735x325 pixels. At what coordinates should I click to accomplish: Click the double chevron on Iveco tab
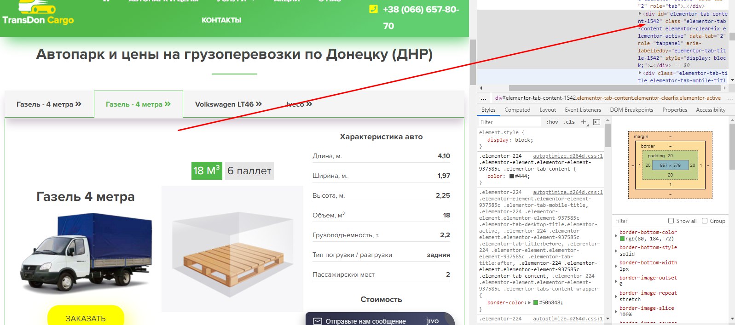309,104
